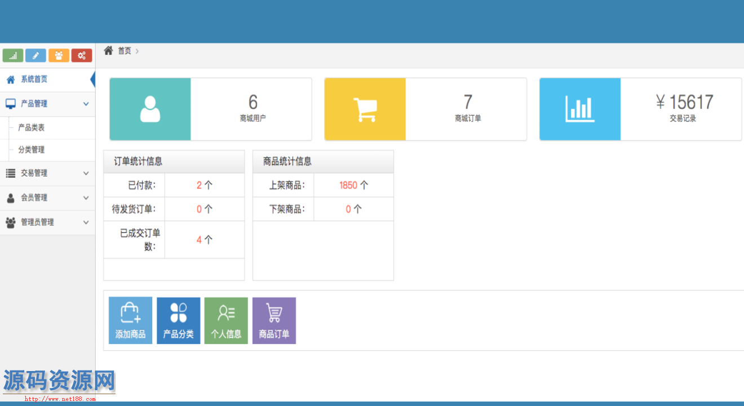The image size is (744, 406).
Task: Expand the 管理员管理 sidebar menu
Action: pos(47,222)
